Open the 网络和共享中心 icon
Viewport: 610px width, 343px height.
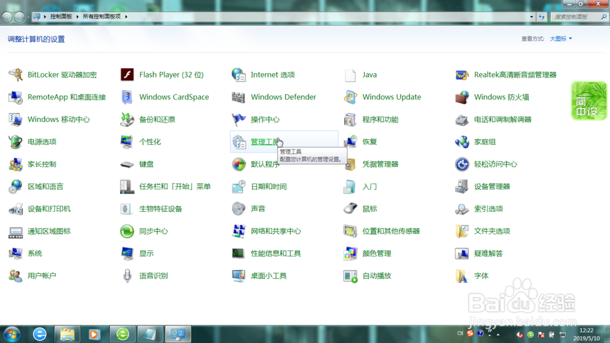coord(239,231)
